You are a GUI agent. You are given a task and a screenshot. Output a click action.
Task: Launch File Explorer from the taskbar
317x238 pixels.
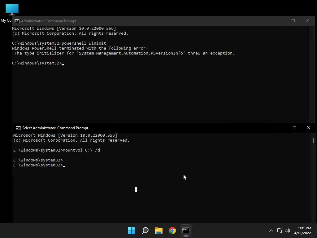pyautogui.click(x=159, y=231)
